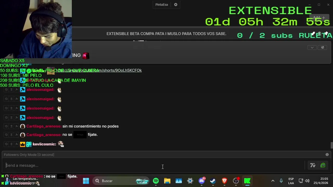Click Cartilago_arenoso name on 'no se fijate' message
Screen dimensions: 333x187
pos(43,135)
